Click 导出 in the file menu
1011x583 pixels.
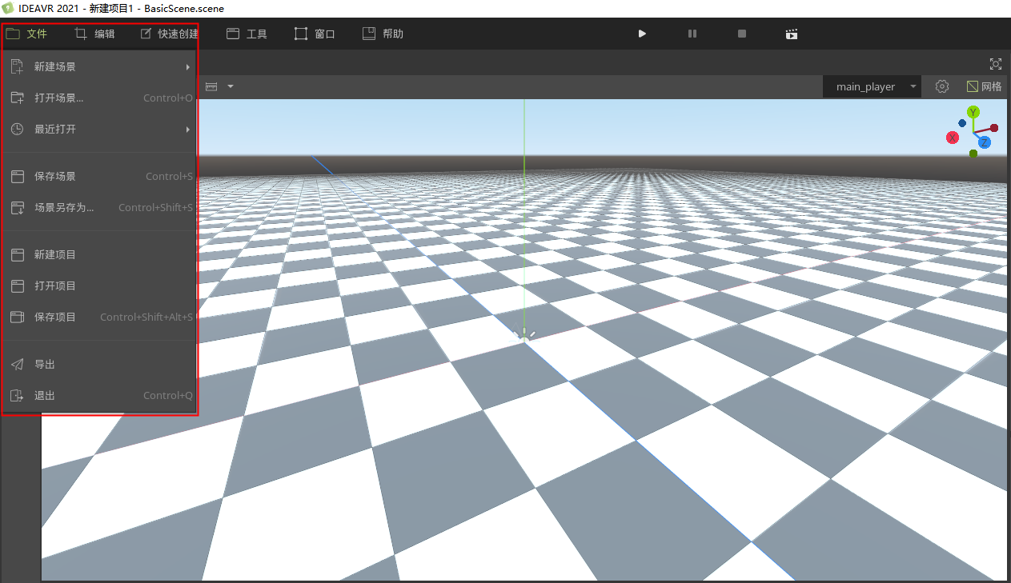pos(99,365)
